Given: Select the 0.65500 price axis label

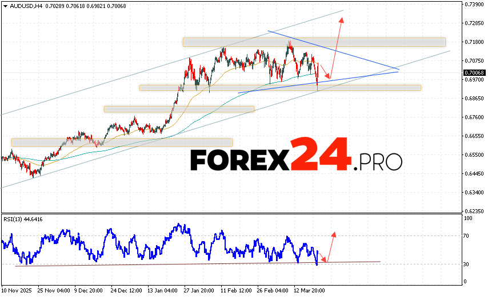Looking at the screenshot, I should click(x=475, y=155).
